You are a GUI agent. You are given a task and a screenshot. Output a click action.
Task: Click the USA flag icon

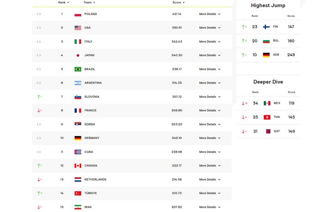pos(78,28)
